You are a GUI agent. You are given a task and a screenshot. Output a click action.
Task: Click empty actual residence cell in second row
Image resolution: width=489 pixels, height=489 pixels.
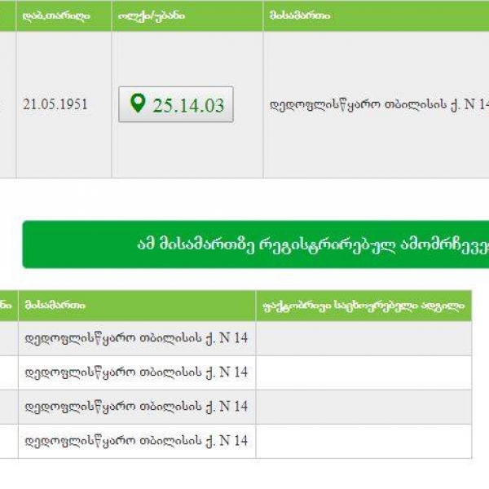coord(363,372)
